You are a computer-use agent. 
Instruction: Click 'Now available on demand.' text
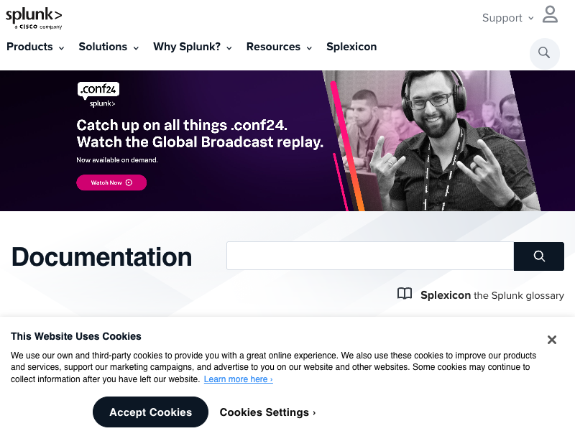pyautogui.click(x=117, y=160)
